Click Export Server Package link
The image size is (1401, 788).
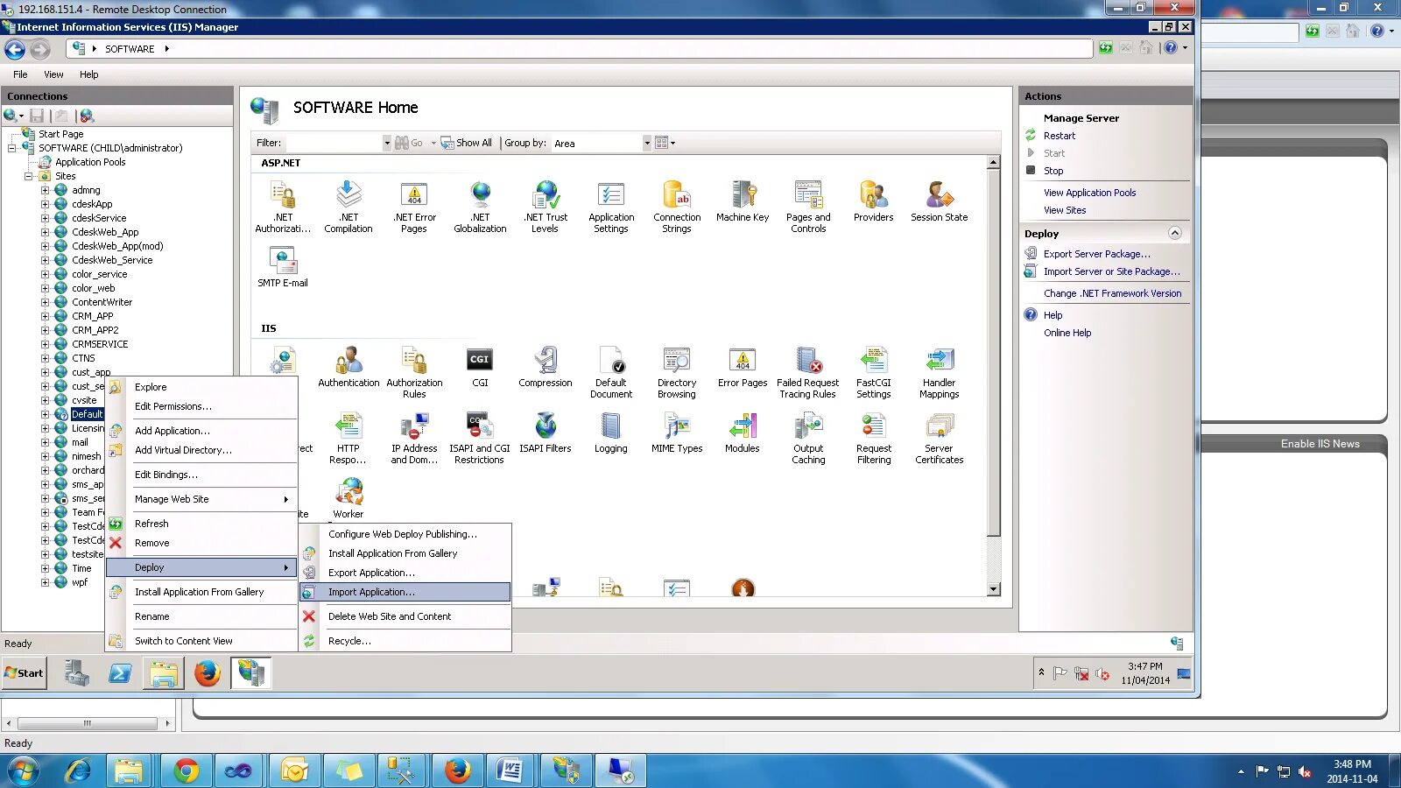coord(1096,254)
